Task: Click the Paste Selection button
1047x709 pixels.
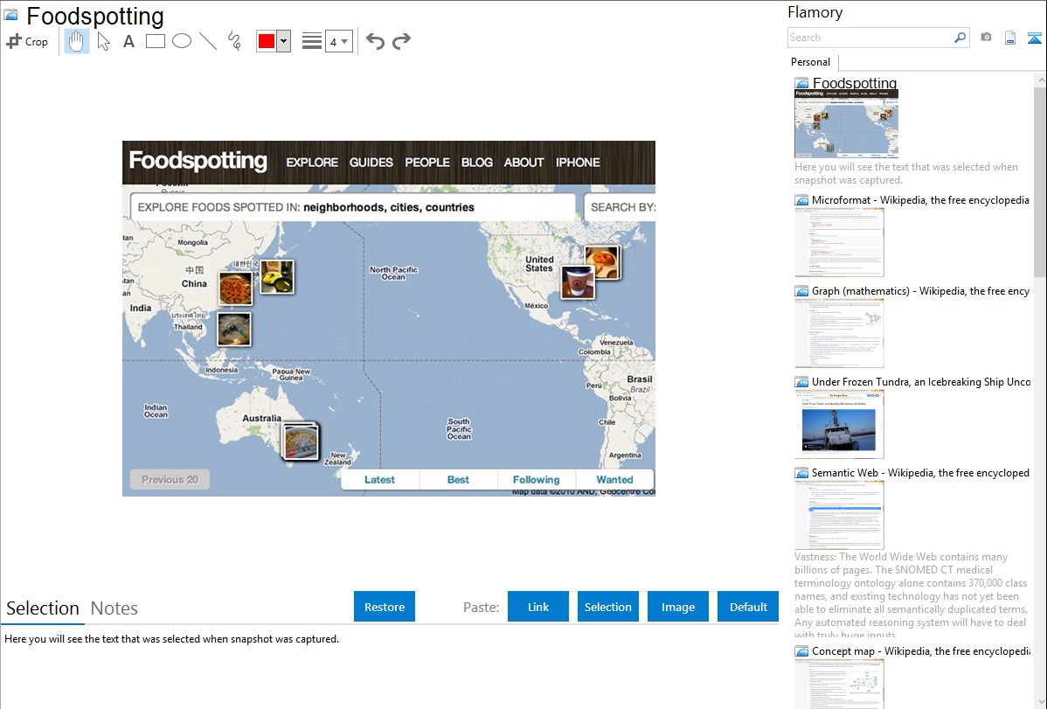Action: point(607,607)
